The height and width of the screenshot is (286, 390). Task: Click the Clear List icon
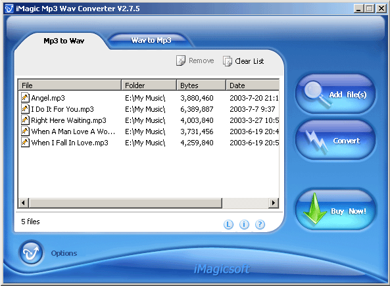point(228,61)
